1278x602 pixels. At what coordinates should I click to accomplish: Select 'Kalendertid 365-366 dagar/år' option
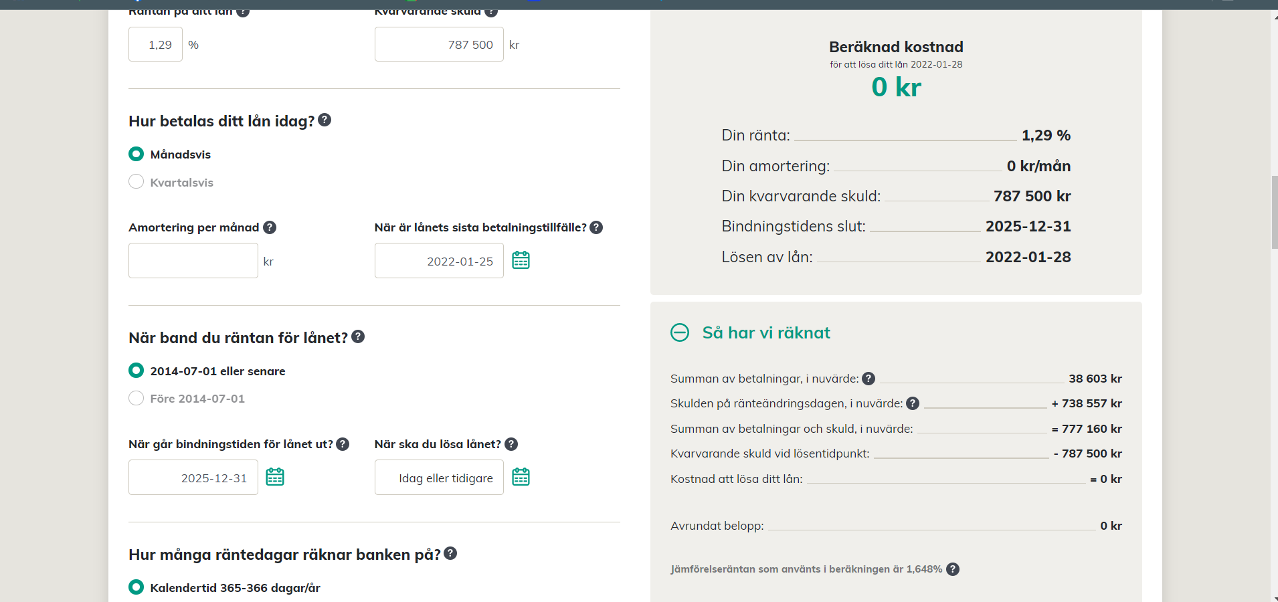click(x=136, y=587)
